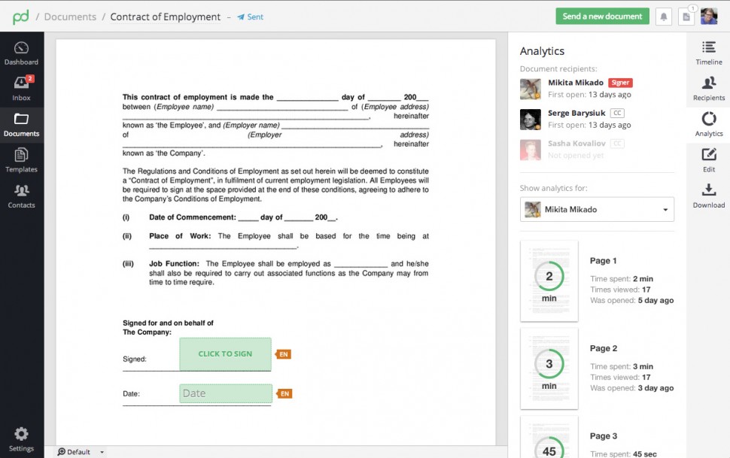Click the Analytics panel heading
The width and height of the screenshot is (730, 458).
[542, 51]
